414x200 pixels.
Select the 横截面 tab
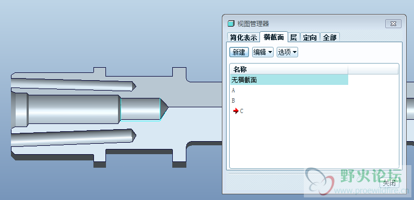pos(274,37)
